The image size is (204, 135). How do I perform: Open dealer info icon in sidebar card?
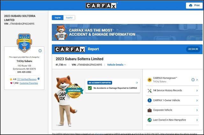40,51
